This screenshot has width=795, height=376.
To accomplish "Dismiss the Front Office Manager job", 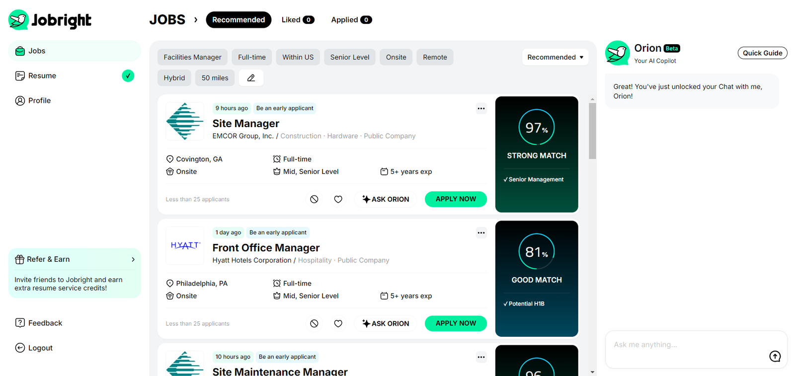I will click(x=314, y=323).
